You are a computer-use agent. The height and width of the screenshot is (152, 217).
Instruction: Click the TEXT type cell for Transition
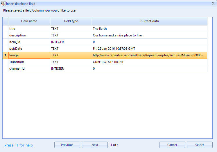(x=71, y=62)
